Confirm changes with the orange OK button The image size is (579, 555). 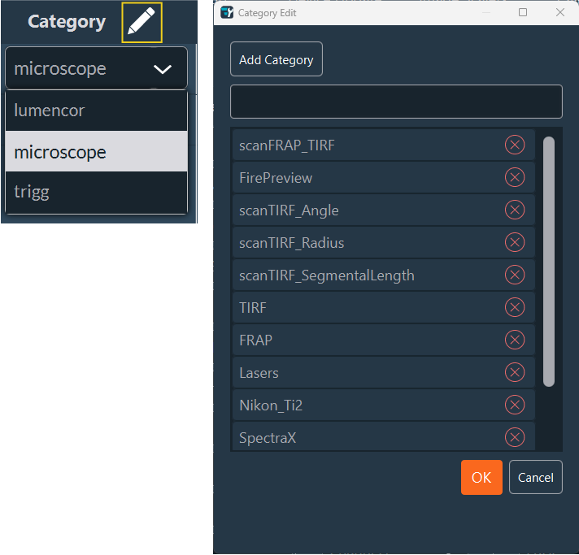481,477
